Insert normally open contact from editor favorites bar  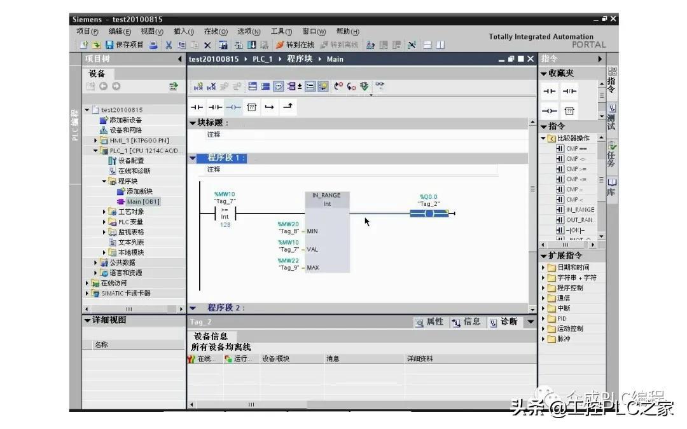coord(197,107)
